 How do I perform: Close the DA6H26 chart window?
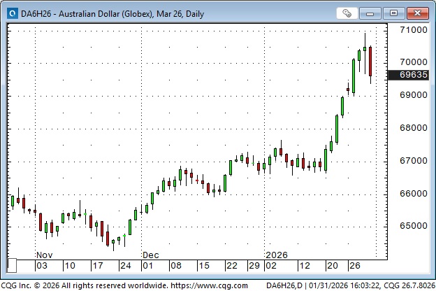tap(416, 13)
